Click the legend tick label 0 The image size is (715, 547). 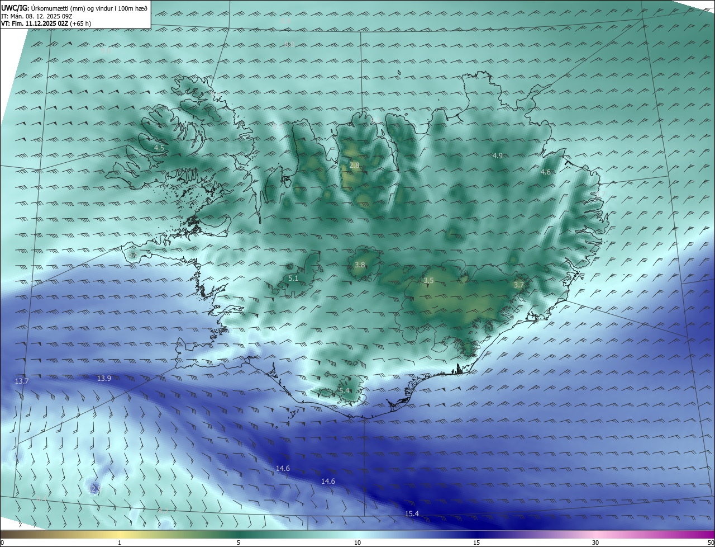pos(2,543)
